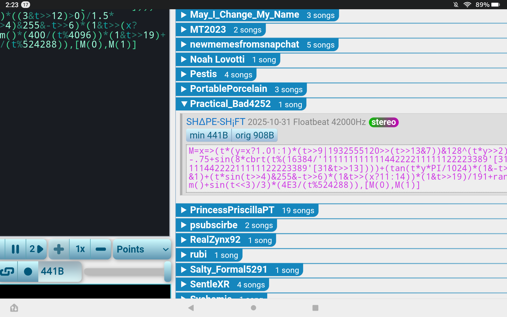
Task: Pause playback with the pause icon
Action: click(15, 249)
